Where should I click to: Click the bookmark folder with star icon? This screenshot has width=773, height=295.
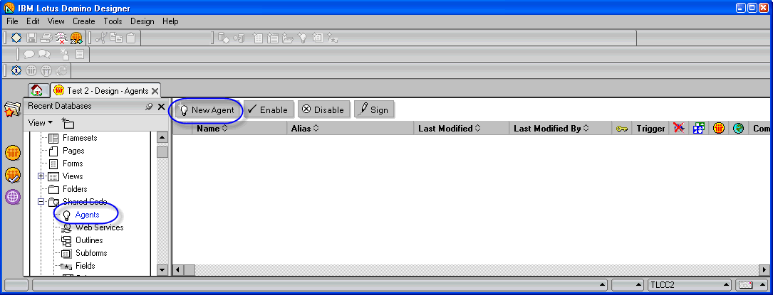pyautogui.click(x=12, y=109)
